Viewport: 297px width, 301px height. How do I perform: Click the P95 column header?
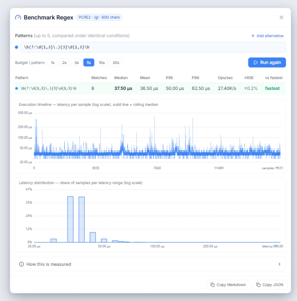coord(169,78)
